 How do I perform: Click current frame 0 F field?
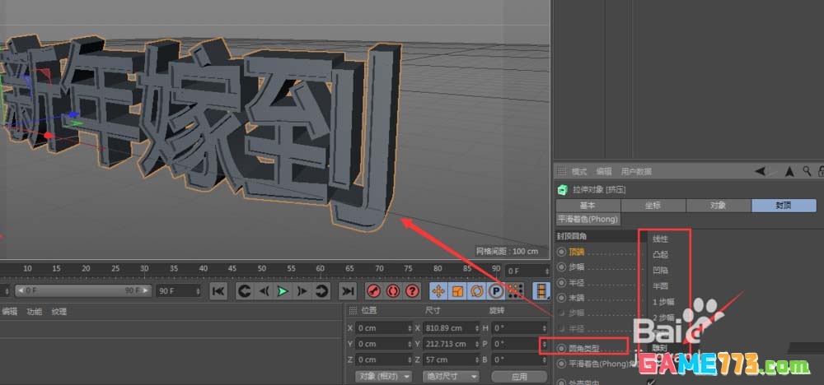click(527, 271)
